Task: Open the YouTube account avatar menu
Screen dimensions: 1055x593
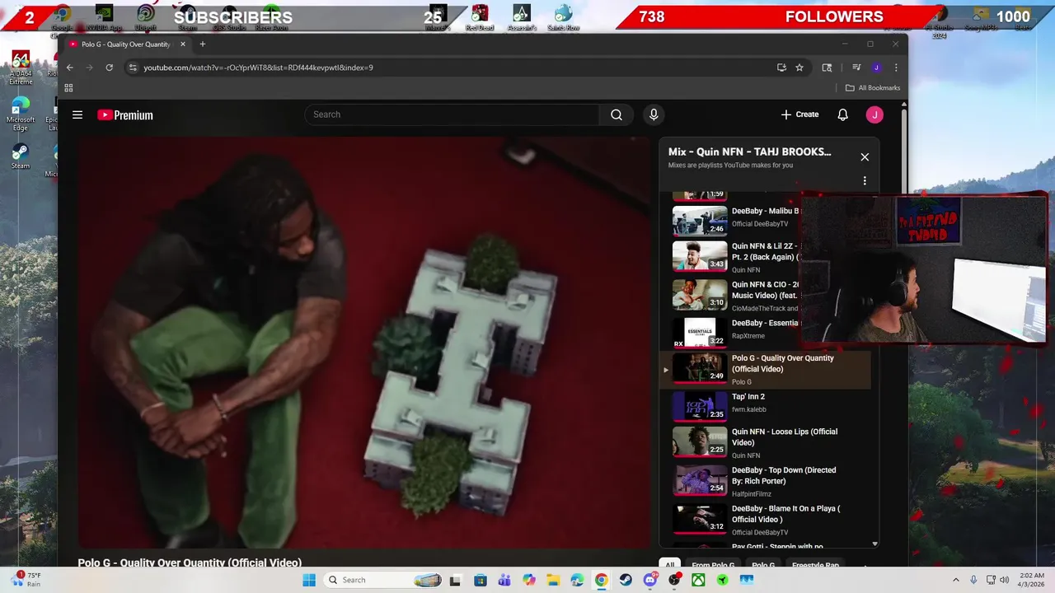Action: (874, 114)
